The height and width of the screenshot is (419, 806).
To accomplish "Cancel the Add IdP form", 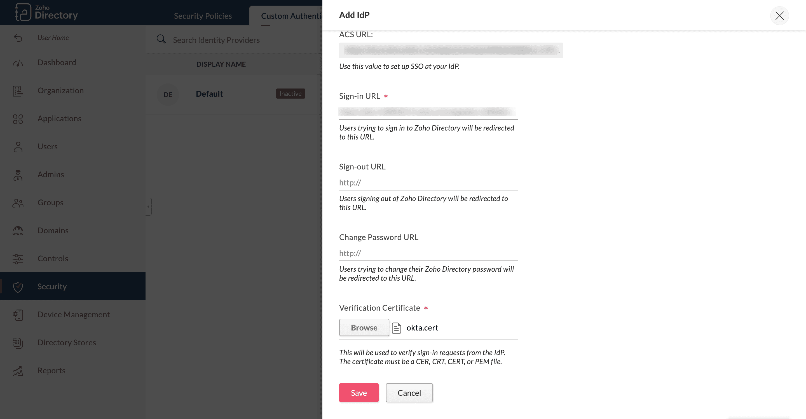I will pyautogui.click(x=409, y=393).
